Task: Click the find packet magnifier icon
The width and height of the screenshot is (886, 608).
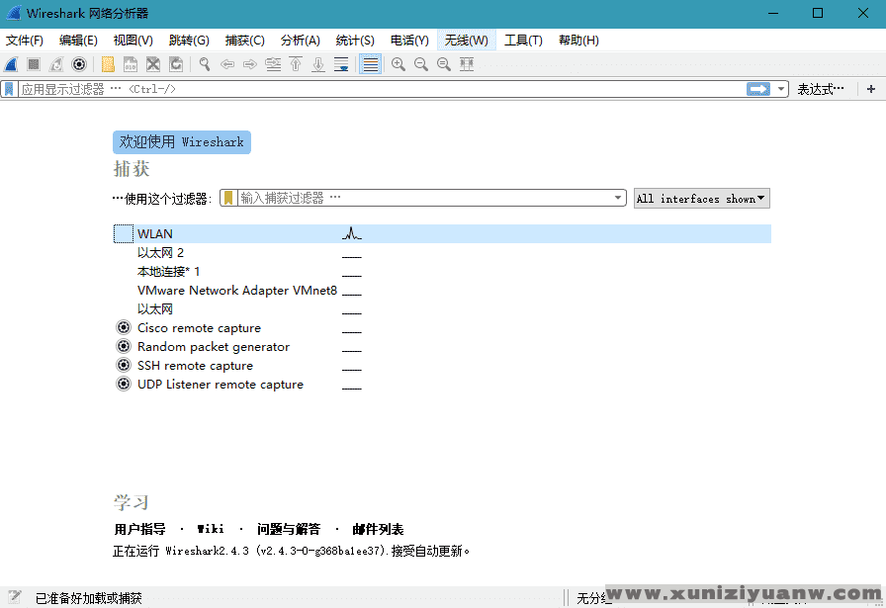Action: [205, 64]
